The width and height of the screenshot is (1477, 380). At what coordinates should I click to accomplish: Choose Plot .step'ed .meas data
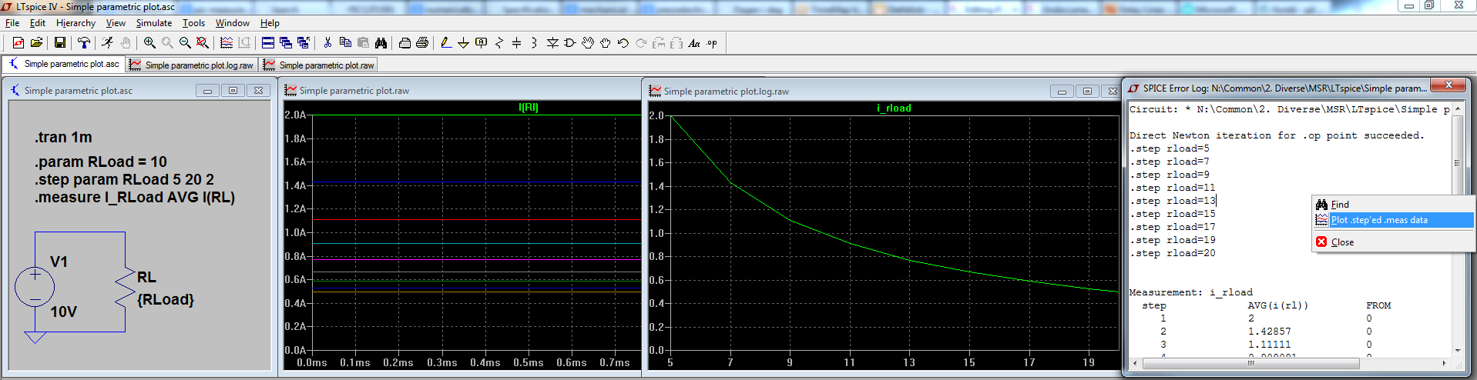pos(1379,220)
